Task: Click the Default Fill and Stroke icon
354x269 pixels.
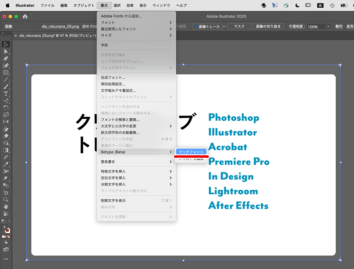Action: coord(3,221)
